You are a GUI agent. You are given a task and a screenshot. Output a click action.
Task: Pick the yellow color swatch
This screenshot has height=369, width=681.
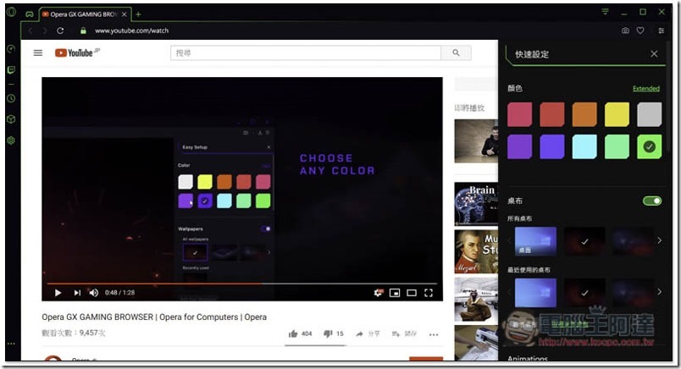point(617,114)
